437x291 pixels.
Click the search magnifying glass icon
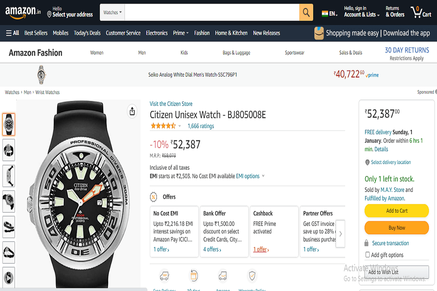click(306, 12)
